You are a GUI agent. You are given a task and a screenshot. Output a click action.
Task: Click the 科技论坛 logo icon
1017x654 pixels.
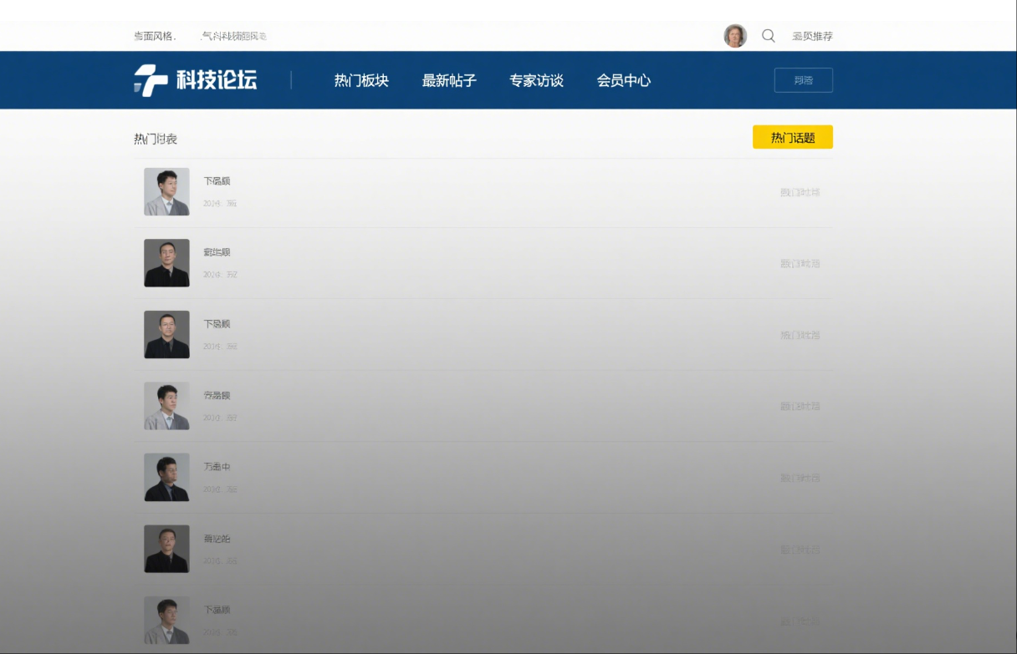click(x=151, y=81)
